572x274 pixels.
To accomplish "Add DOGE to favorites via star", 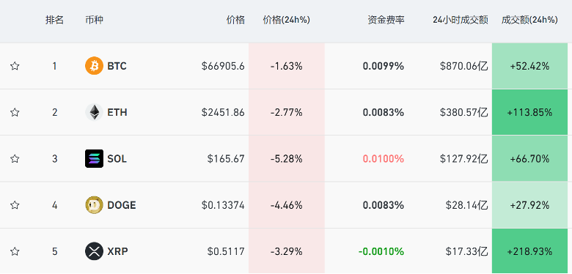I will point(15,205).
